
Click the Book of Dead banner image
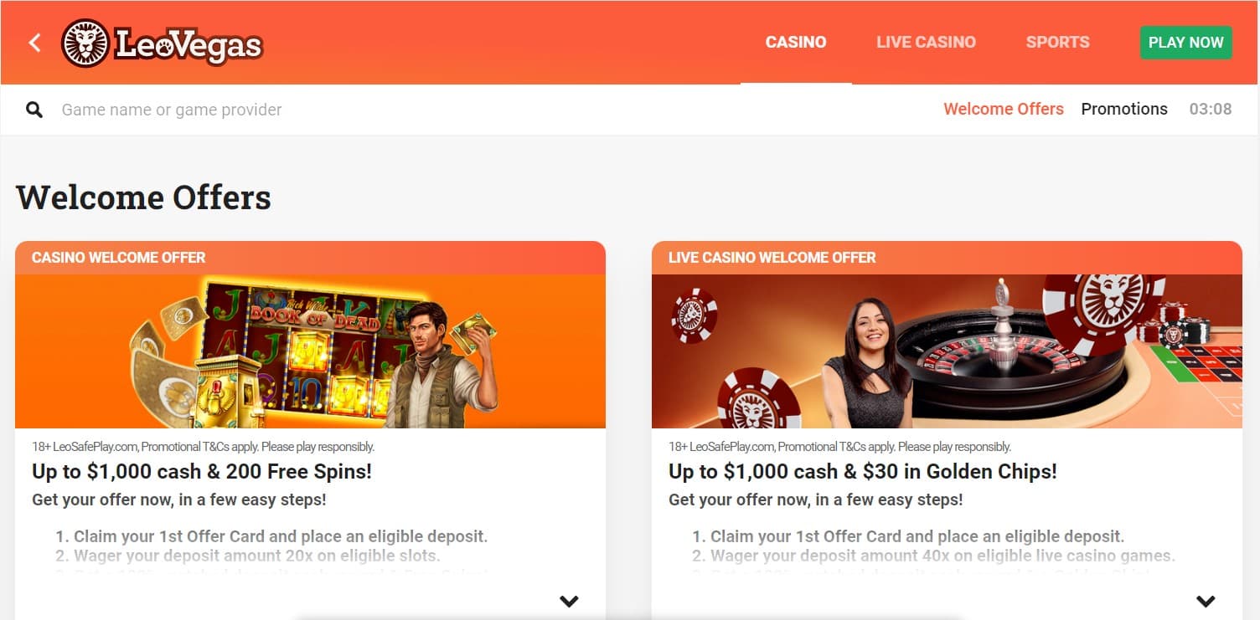pos(310,351)
